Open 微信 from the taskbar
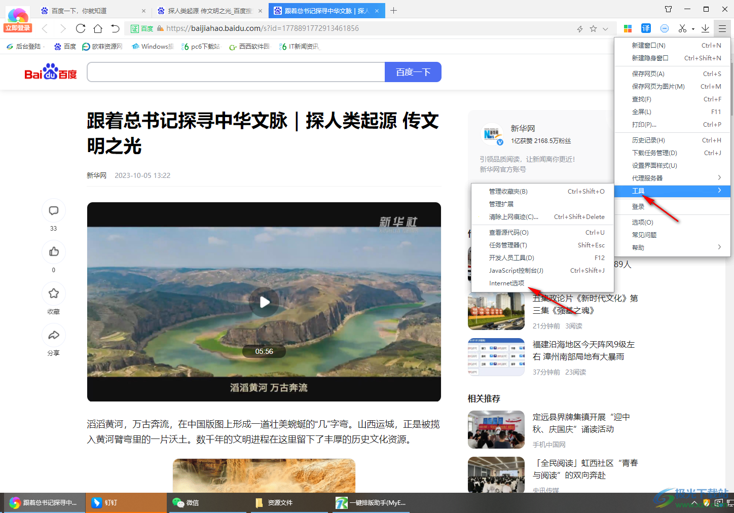The image size is (734, 513). (208, 503)
